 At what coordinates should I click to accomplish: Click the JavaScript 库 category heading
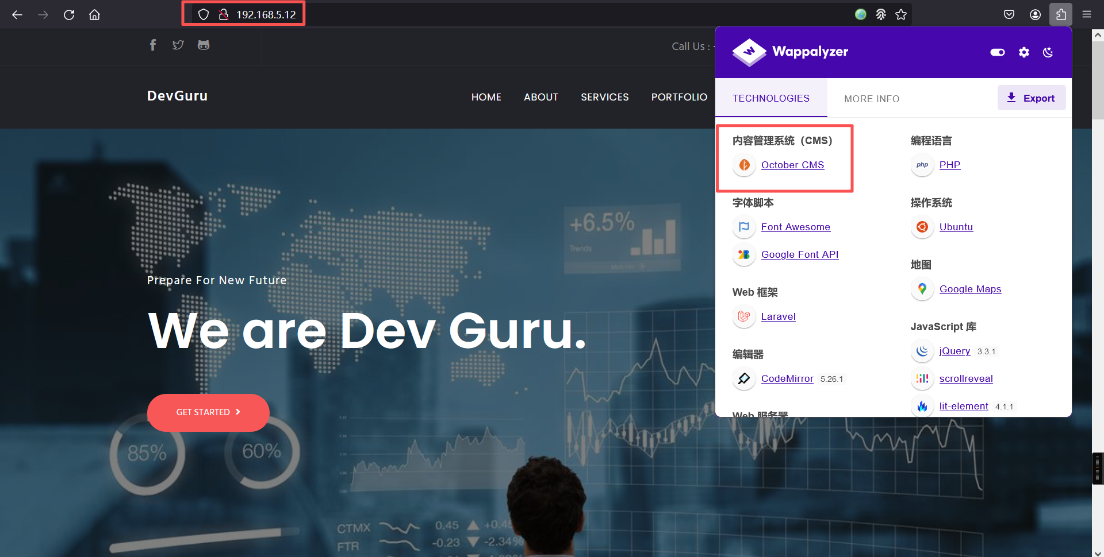pyautogui.click(x=944, y=327)
